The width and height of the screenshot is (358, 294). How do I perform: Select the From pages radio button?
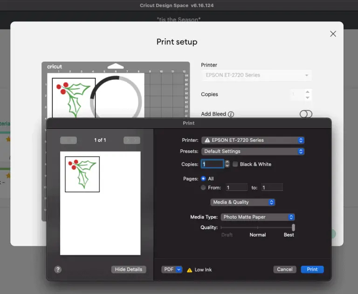point(203,188)
